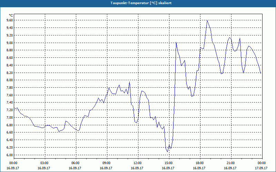Screen dimensions: 276x172
Task: Select the y-axis value '9,20'
Action: coord(10,35)
